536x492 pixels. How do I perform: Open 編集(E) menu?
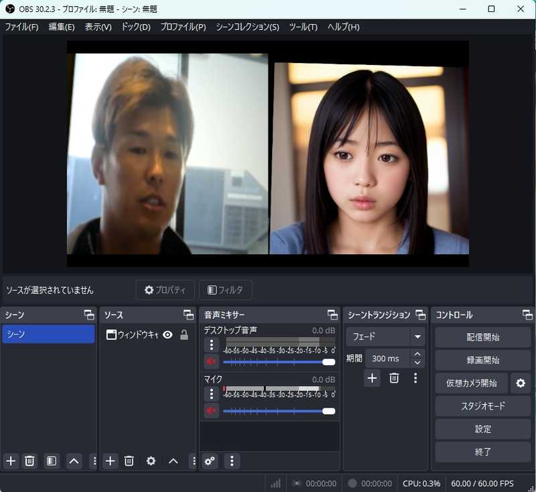tap(62, 27)
